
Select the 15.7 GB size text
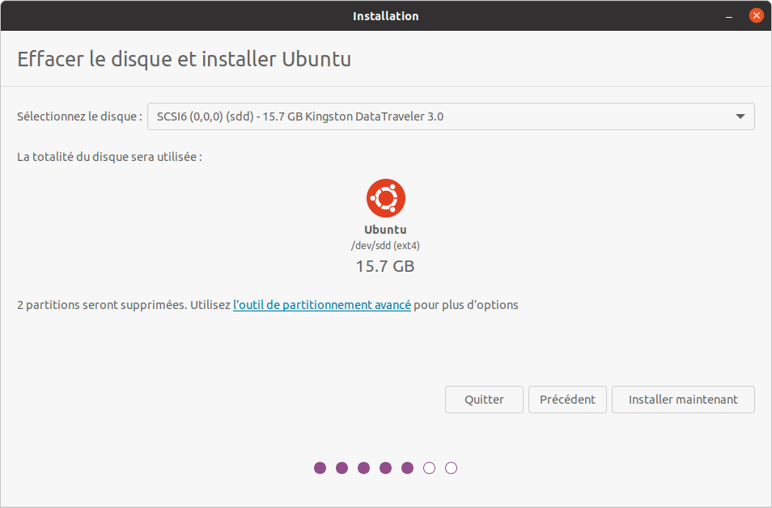coord(385,266)
